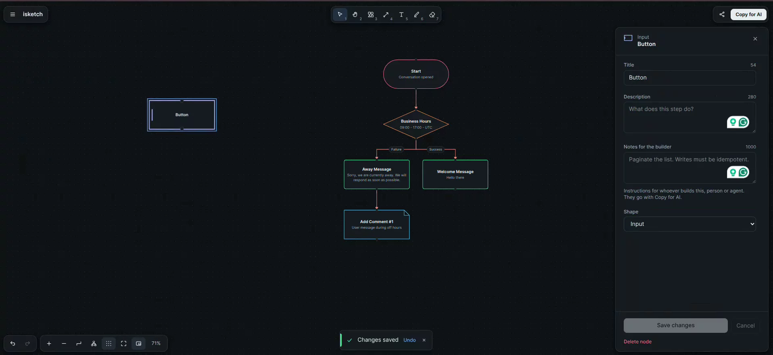The image size is (773, 355).
Task: Fit the diagram to screen
Action: tap(123, 344)
